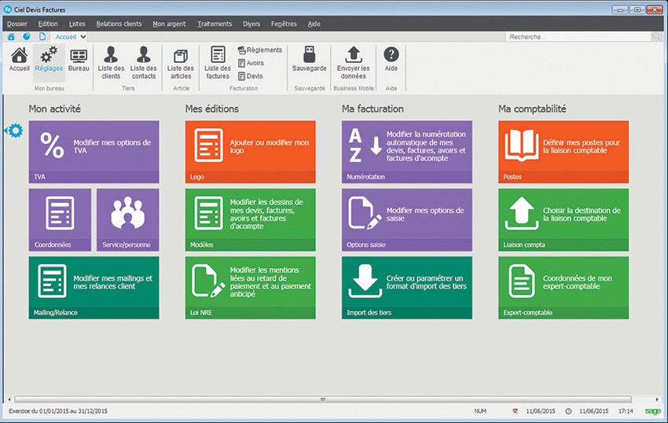
Task: Click the blue gear side panel toggle
Action: click(x=13, y=131)
